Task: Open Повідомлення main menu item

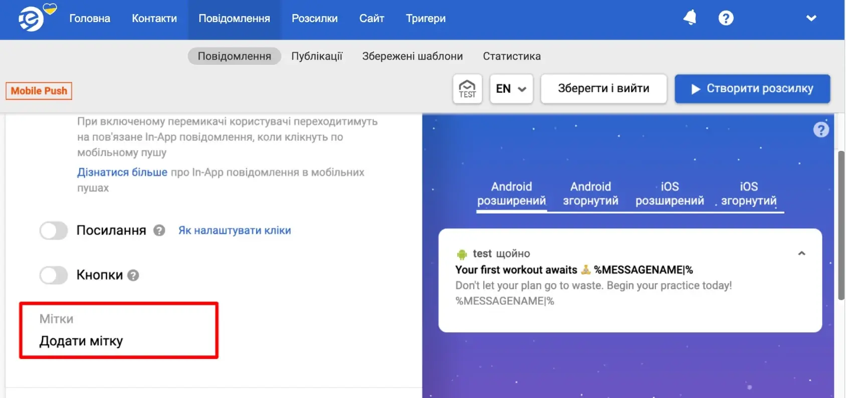Action: [234, 19]
